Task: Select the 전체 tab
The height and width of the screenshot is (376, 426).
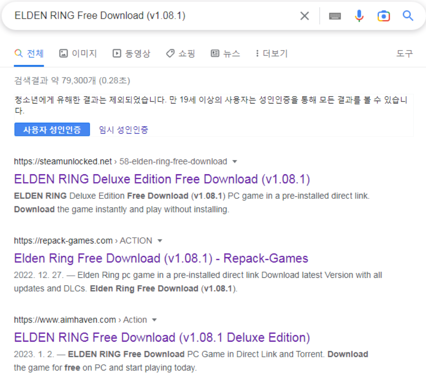Action: pos(29,54)
